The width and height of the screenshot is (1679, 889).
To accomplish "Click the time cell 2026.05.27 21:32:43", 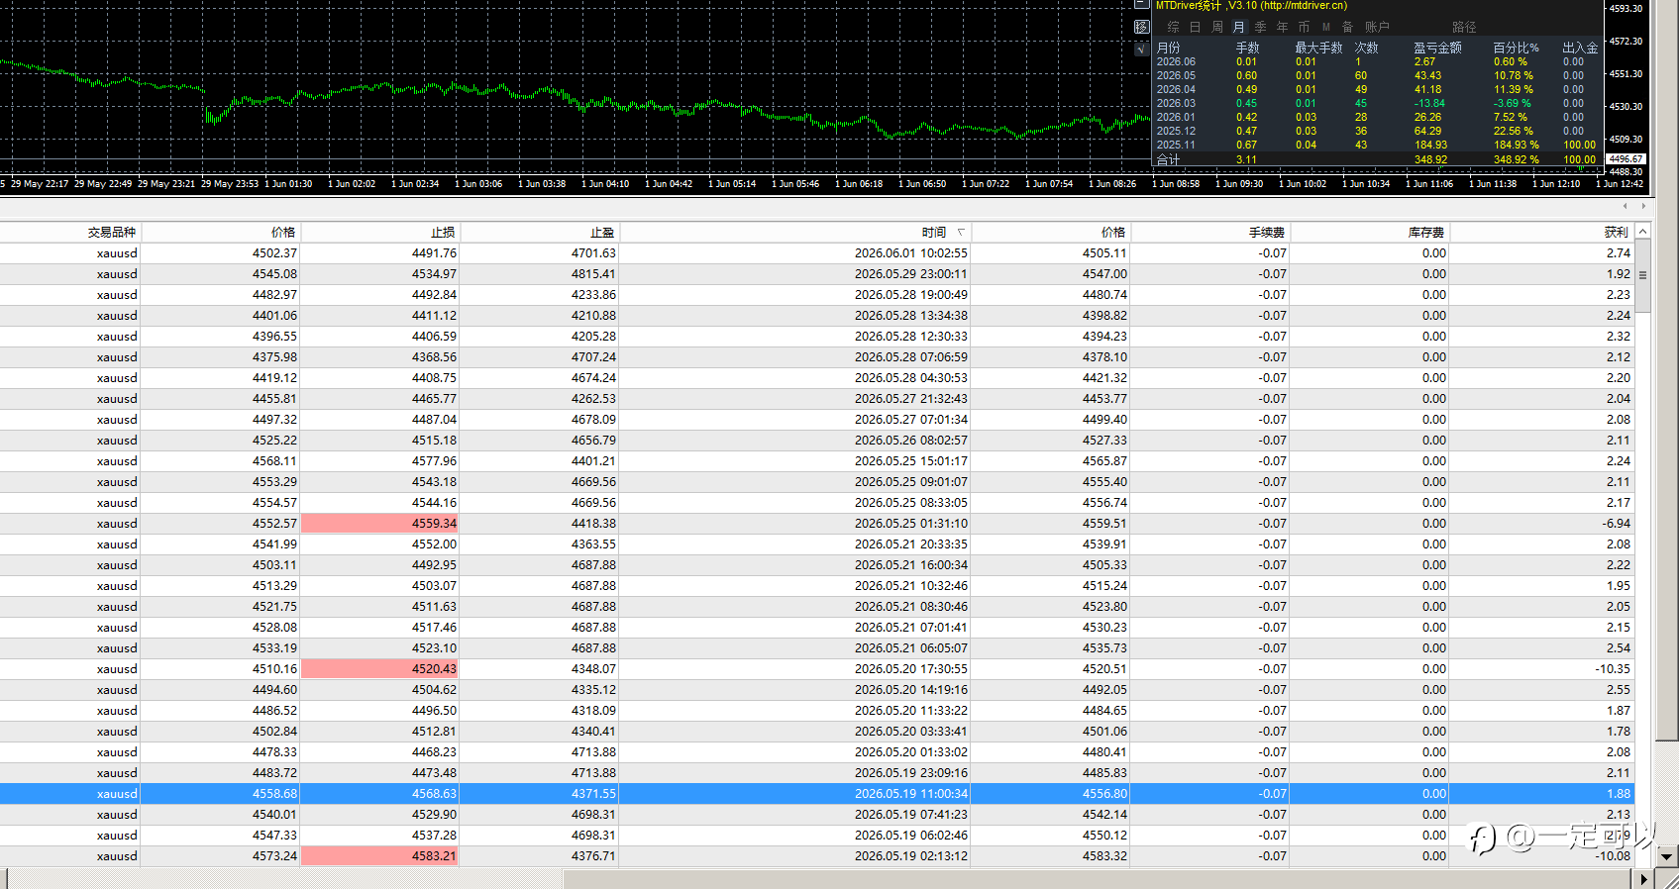I will 911,399.
